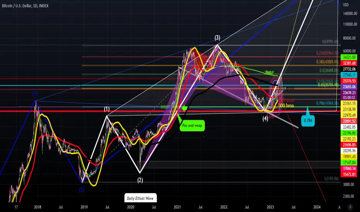The height and width of the screenshot is (212, 360).
Task: Select the 0.236 Fibonacci level label
Action: (327, 53)
